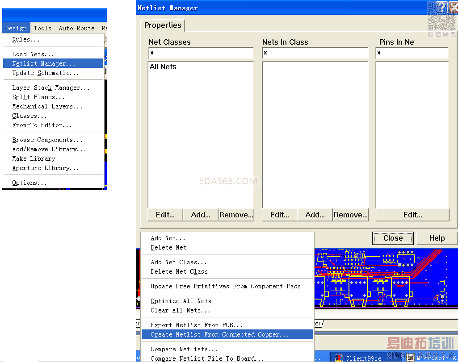Click the Net Classes filter input field
This screenshot has width=458, height=362.
(x=201, y=54)
